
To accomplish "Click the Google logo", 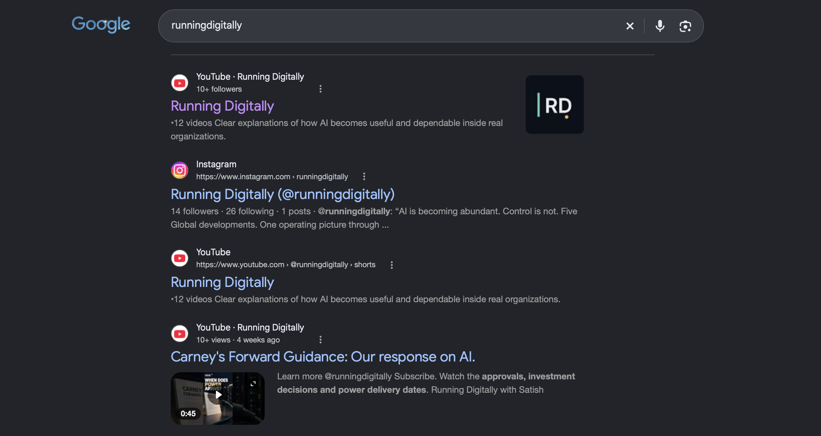I will coord(101,25).
